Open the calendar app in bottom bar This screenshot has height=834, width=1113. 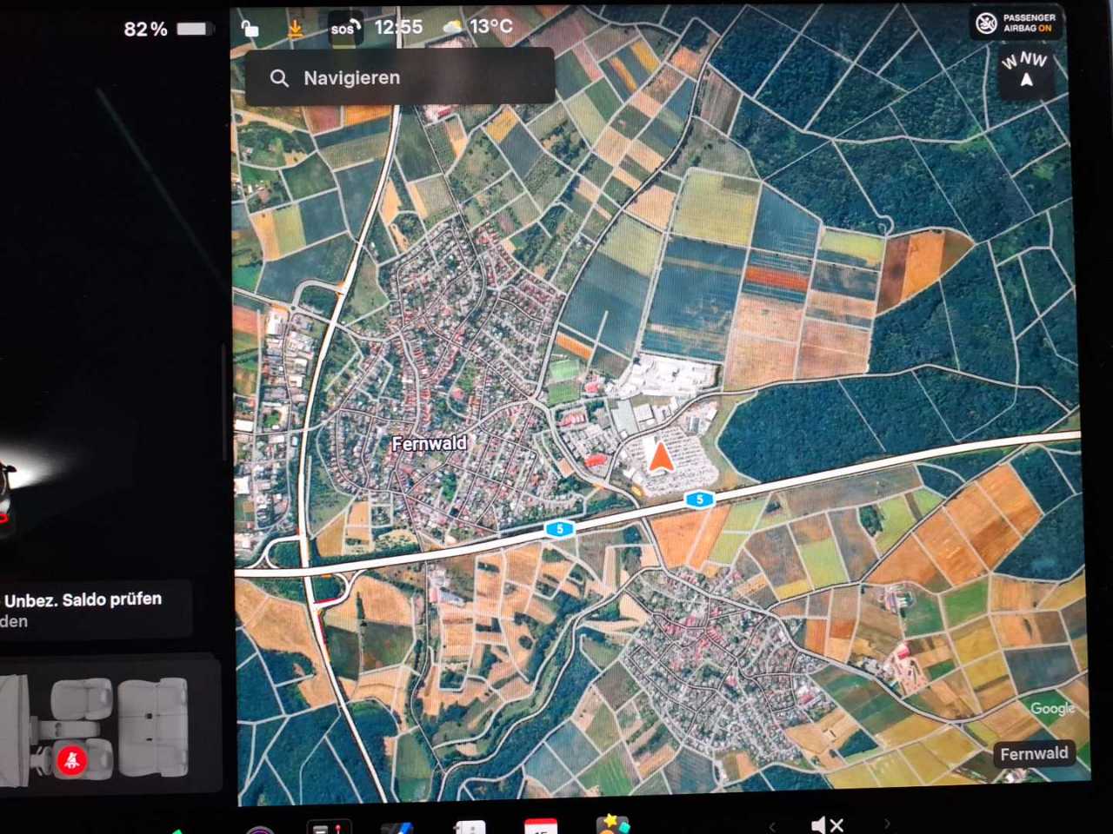[541, 825]
